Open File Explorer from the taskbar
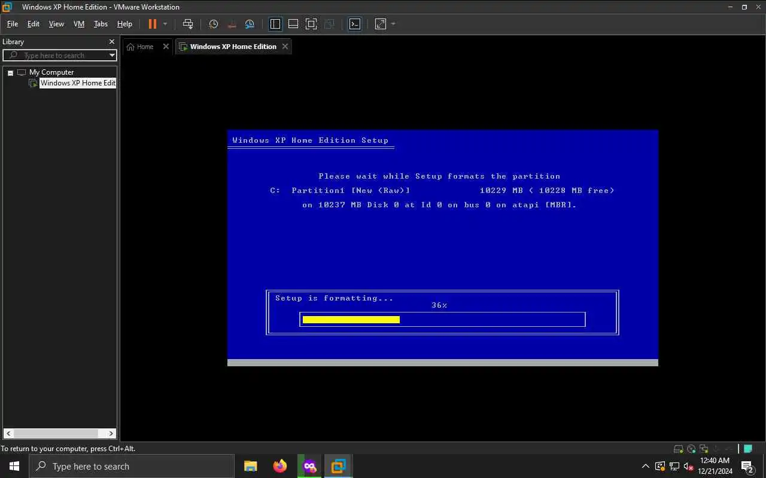 [251, 466]
